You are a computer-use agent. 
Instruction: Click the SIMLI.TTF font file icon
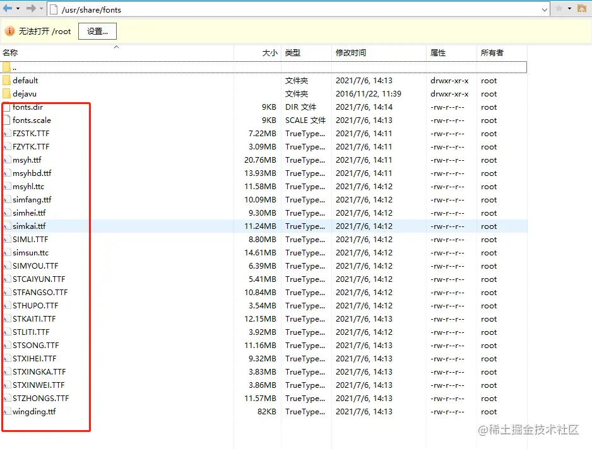point(6,239)
